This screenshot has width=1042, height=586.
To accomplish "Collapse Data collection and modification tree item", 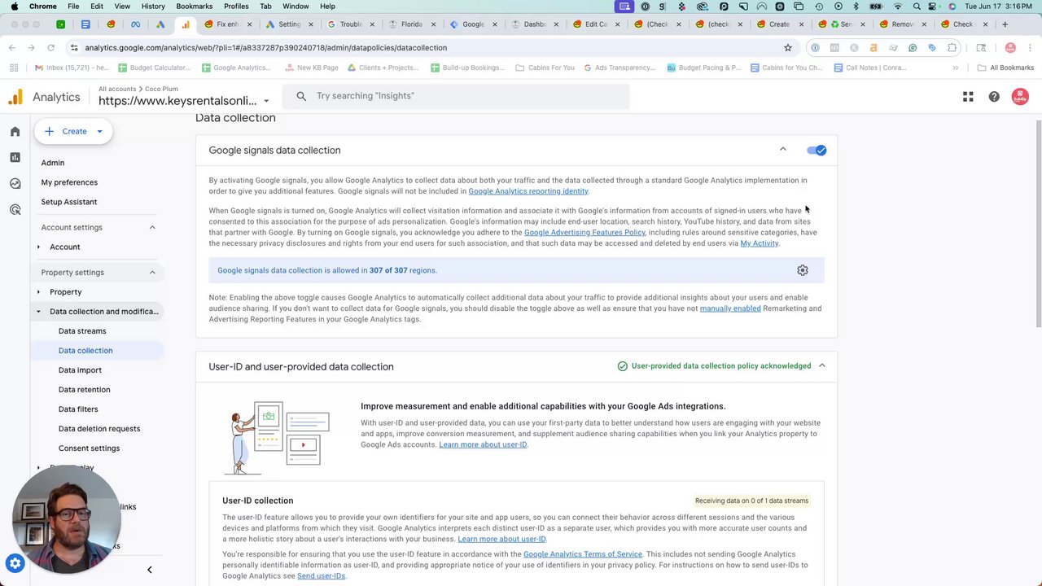I will pyautogui.click(x=38, y=312).
